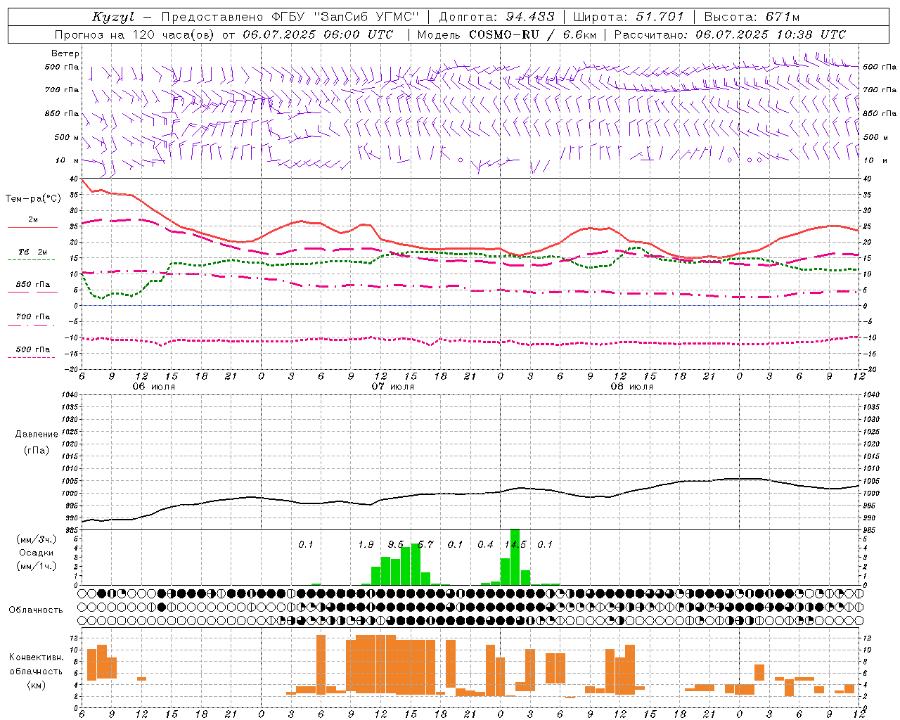Click the "08 июля" date label

[632, 387]
